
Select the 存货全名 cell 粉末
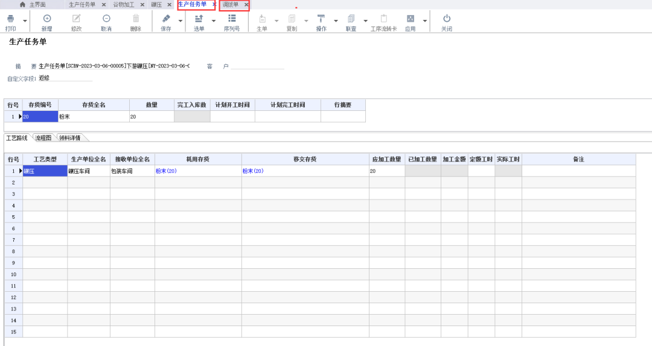coord(94,117)
